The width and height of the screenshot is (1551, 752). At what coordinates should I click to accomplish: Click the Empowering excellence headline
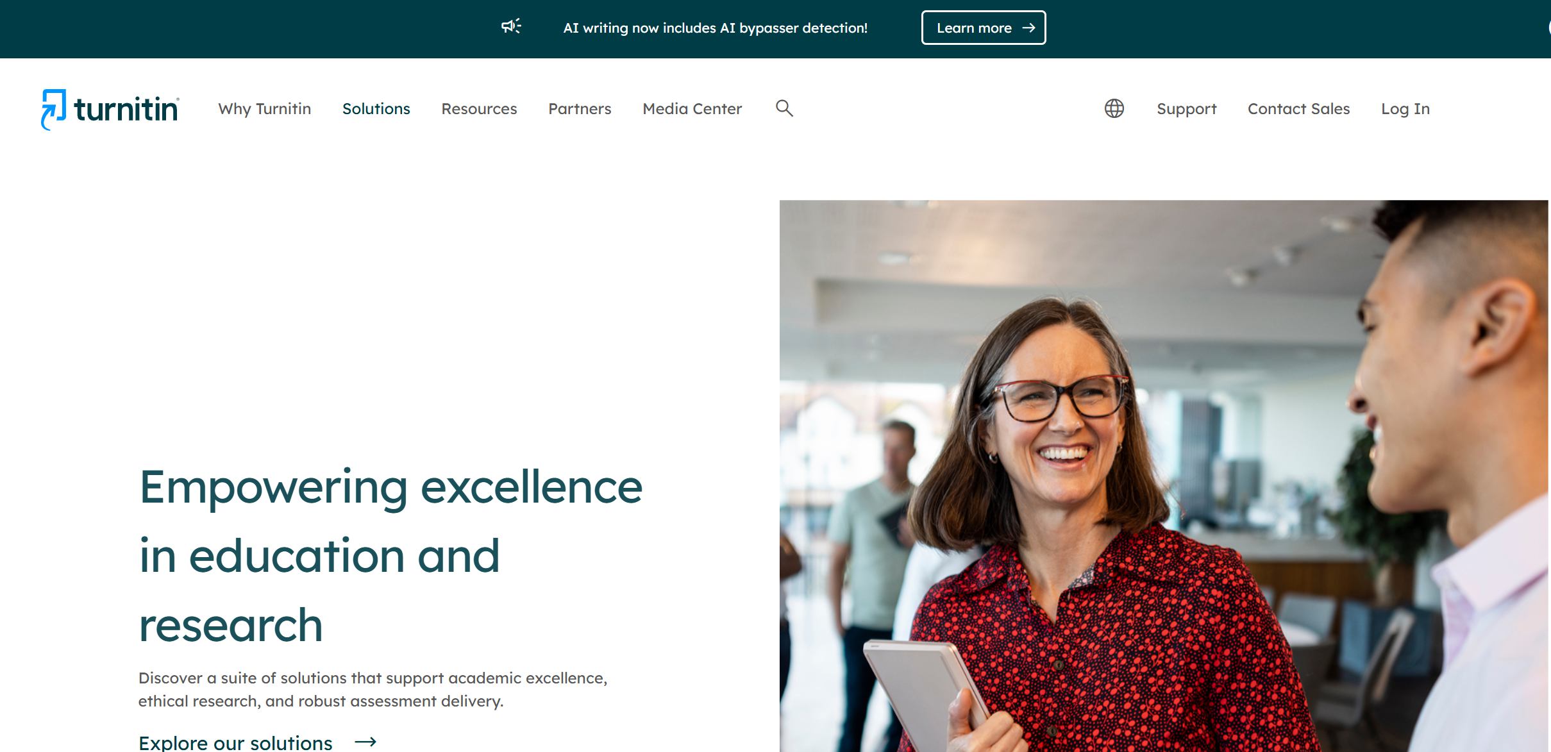coord(390,555)
